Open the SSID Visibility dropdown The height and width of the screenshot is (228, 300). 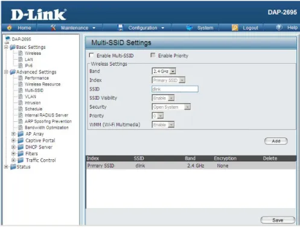point(163,98)
